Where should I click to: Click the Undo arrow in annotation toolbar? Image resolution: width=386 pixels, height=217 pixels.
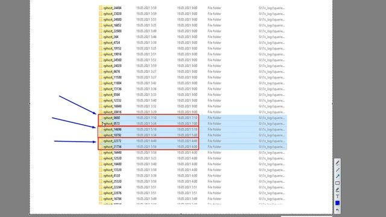point(337,210)
